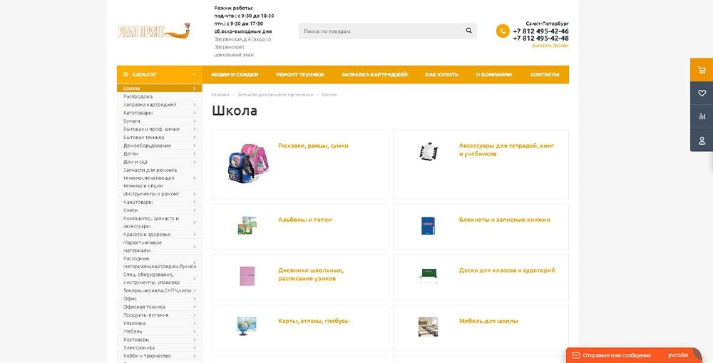Click the Реал Принт logo

click(x=154, y=32)
